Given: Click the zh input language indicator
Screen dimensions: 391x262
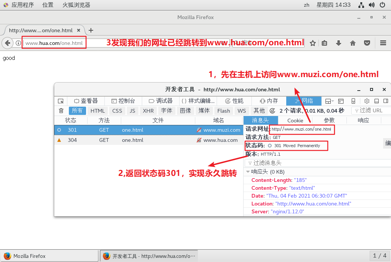Looking at the screenshot, I should pyautogui.click(x=307, y=5).
